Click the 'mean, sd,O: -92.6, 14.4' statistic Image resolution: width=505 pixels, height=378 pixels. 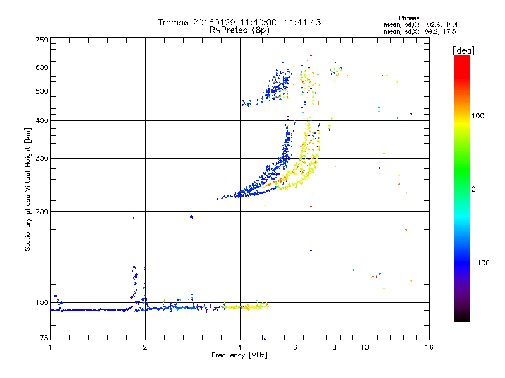point(420,25)
